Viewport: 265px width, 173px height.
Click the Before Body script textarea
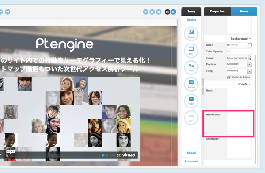tap(239, 123)
